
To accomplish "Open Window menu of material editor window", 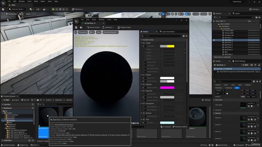I will click(102, 20).
